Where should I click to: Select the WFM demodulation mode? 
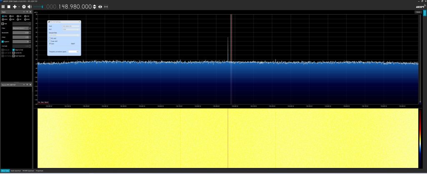pos(5,19)
